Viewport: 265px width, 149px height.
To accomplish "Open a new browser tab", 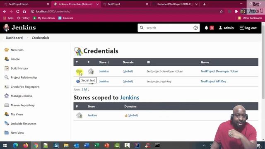I will click(204, 4).
